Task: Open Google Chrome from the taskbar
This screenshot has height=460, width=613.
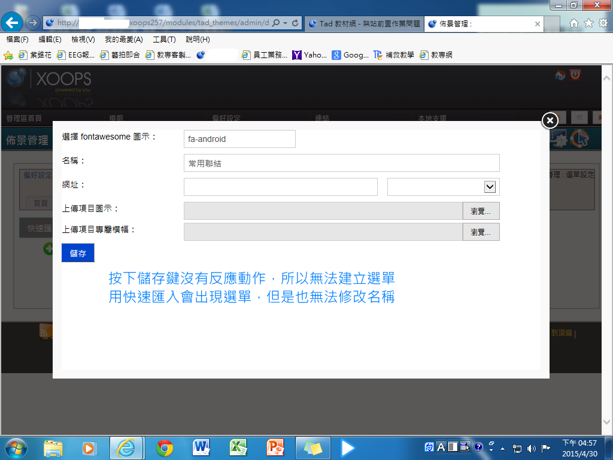Action: pyautogui.click(x=165, y=447)
